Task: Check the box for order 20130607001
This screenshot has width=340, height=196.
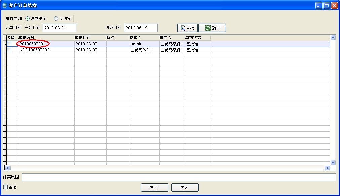Action: [9, 44]
